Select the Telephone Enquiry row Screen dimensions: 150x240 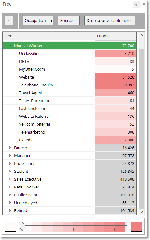coord(69,85)
